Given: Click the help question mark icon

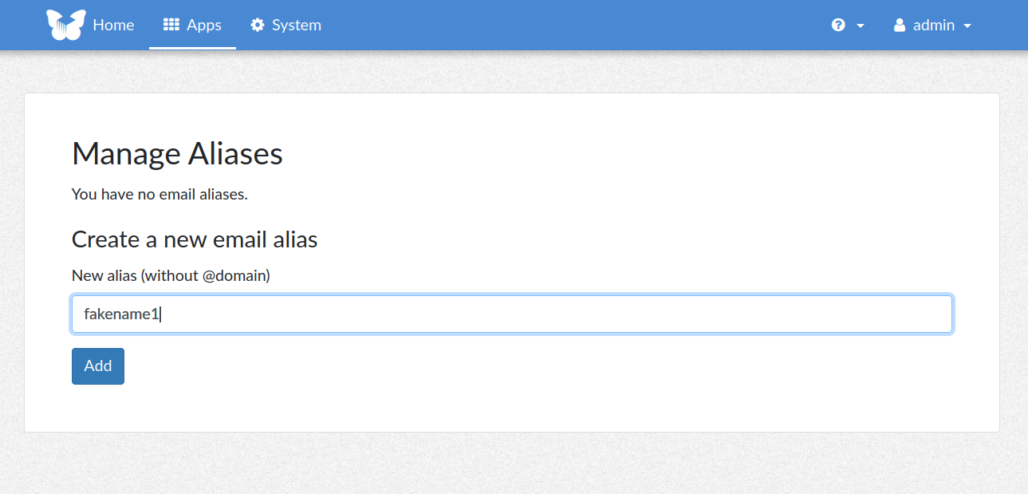Looking at the screenshot, I should click(838, 25).
